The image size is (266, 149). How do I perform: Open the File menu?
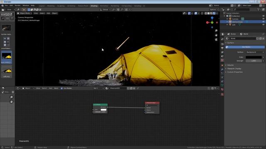[x=6, y=5]
